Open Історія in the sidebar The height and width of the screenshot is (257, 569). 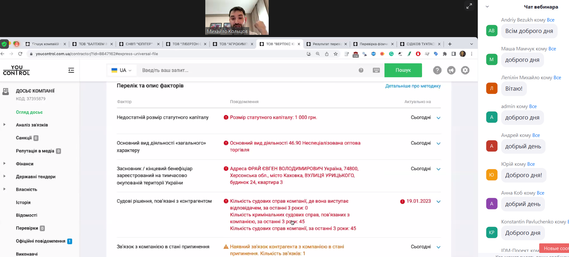point(23,202)
